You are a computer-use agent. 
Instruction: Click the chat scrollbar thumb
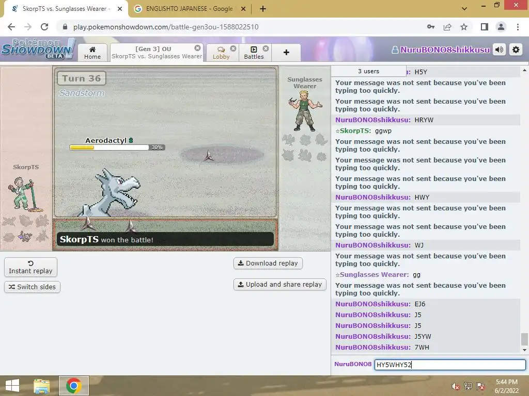[x=524, y=339]
